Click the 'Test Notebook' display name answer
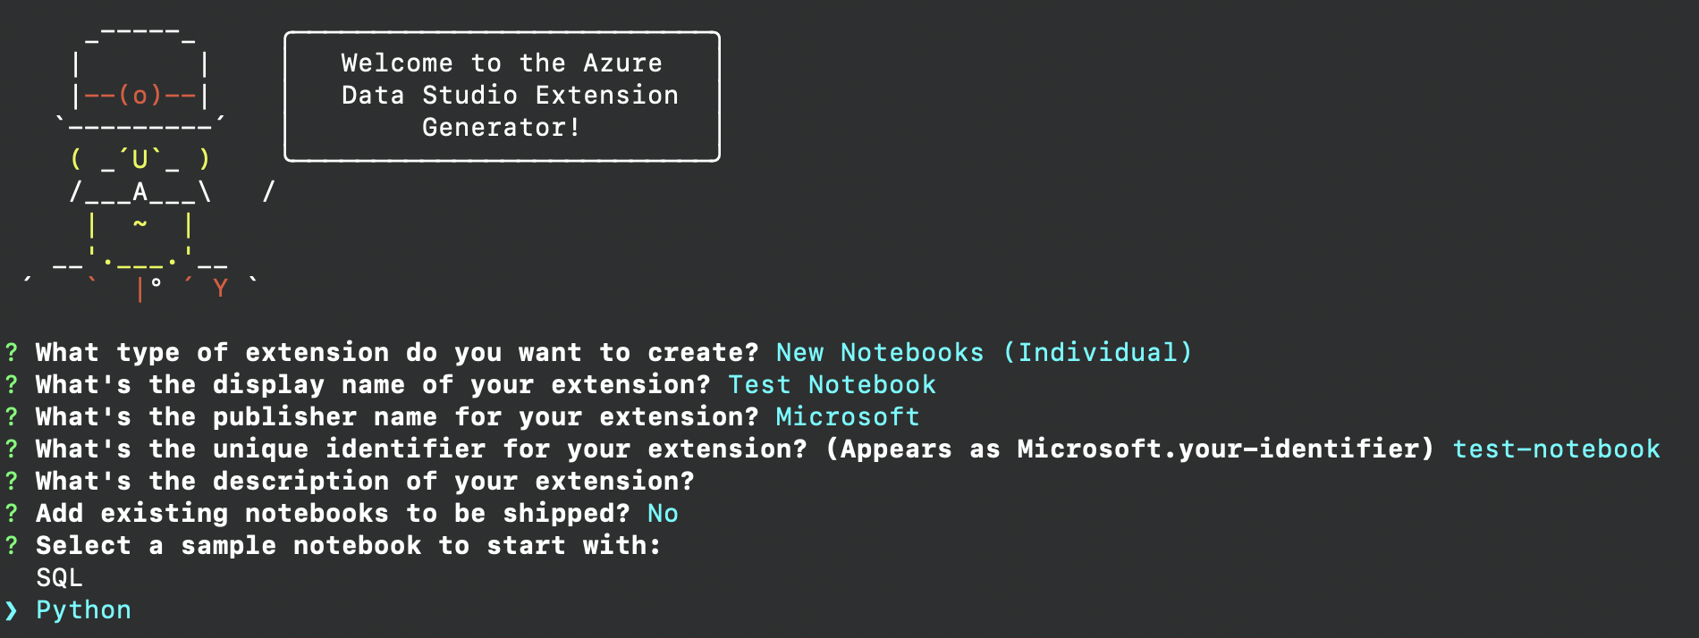 (832, 384)
